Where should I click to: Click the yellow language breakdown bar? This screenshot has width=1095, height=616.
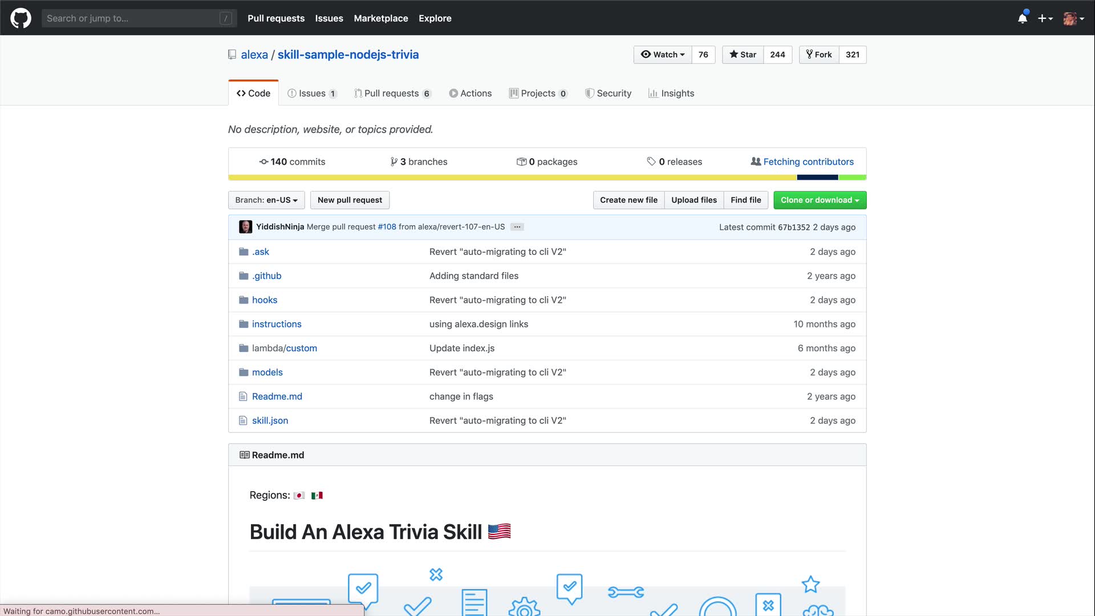(512, 178)
